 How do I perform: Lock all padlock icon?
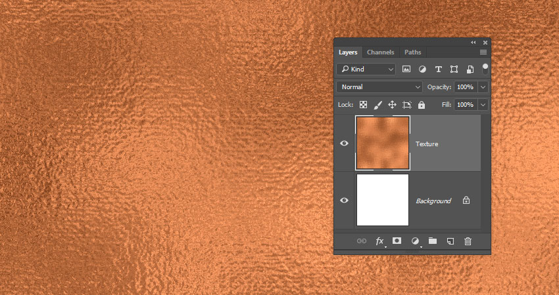pos(422,105)
